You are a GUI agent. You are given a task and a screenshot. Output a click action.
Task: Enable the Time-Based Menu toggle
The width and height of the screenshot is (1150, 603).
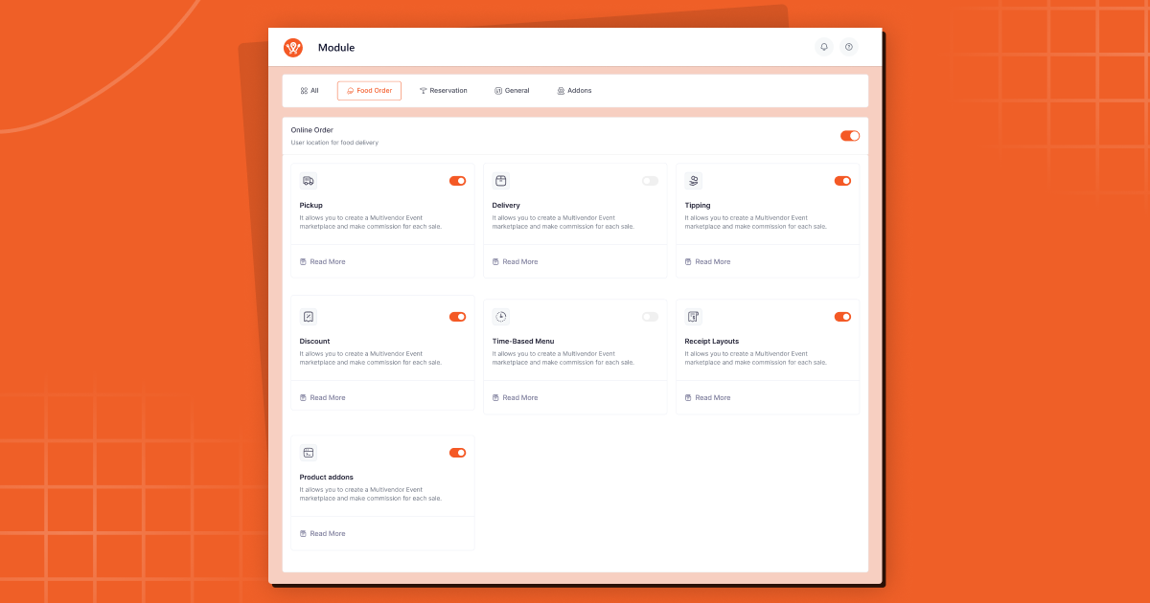coord(651,317)
